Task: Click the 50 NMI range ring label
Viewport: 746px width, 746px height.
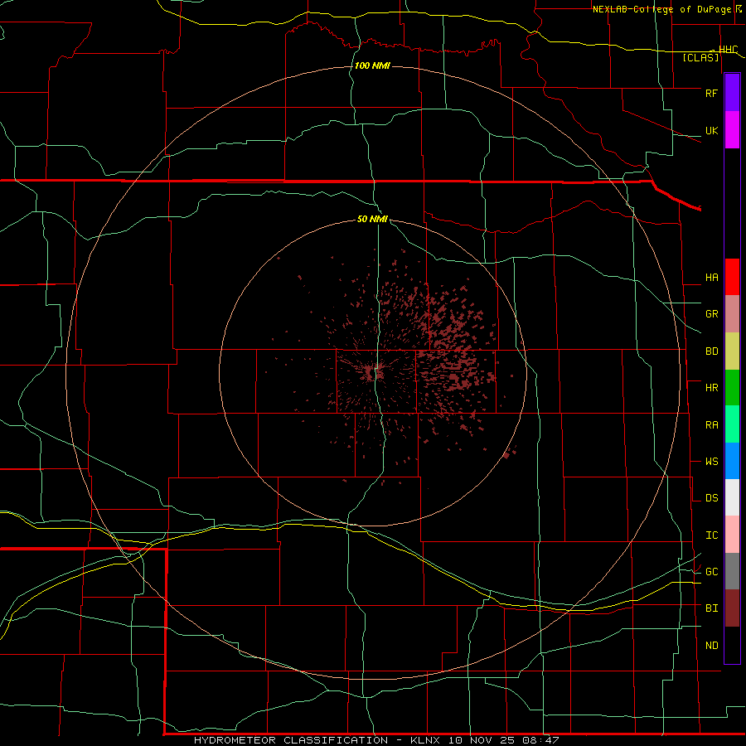Action: [372, 219]
